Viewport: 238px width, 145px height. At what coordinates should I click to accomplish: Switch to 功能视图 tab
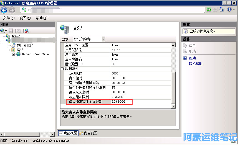coord(68,133)
